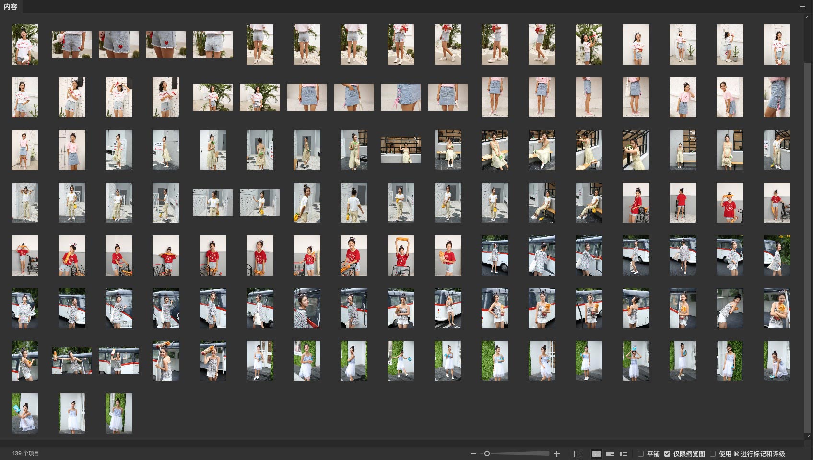
Task: Select the 内容 panel tab
Action: [11, 7]
